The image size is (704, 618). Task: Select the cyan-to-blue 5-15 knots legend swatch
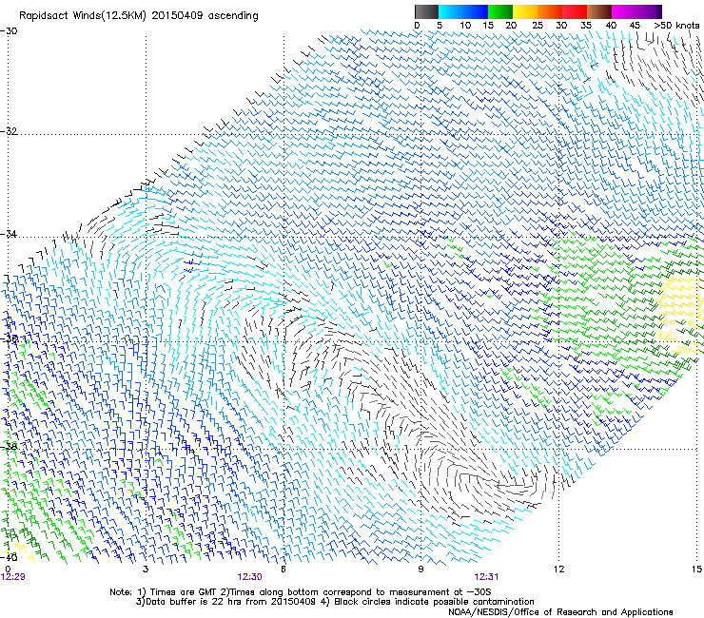pos(463,11)
